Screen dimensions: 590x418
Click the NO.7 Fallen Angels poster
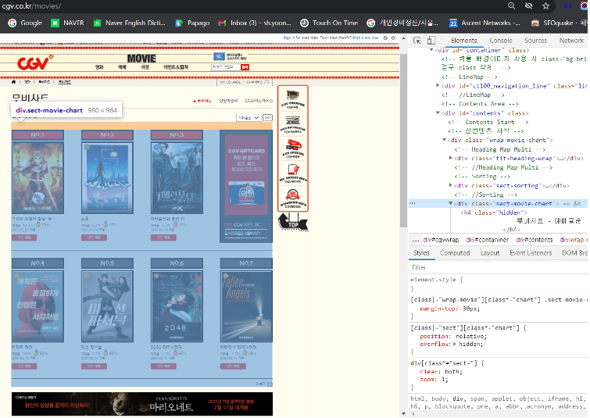[246, 306]
